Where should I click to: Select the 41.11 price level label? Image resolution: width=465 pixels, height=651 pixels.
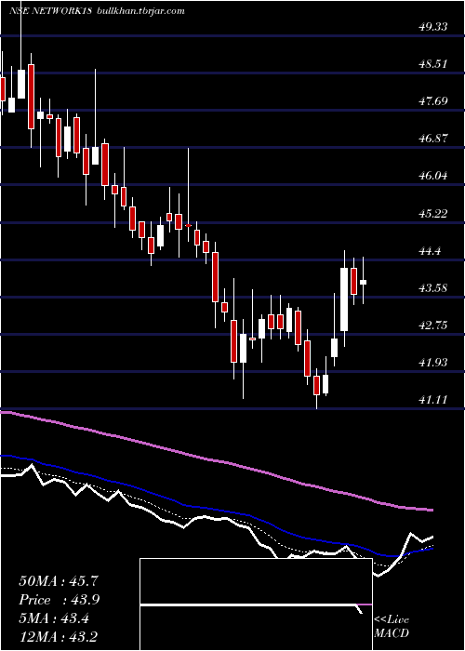(x=433, y=400)
